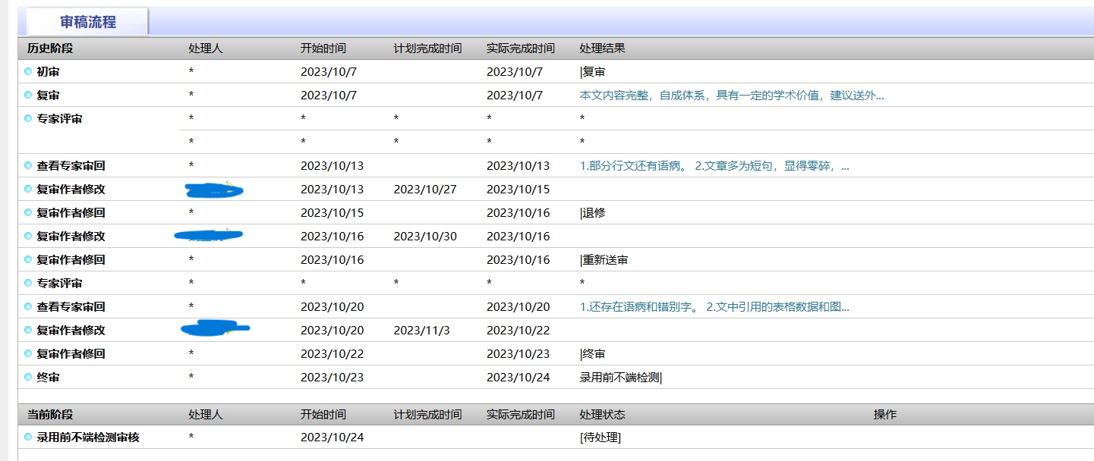1094x461 pixels.
Task: Click redacted handler name with 2023/11/3 deadline
Action: [x=215, y=329]
